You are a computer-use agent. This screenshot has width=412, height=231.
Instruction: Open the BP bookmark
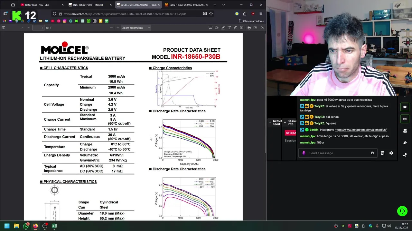click(35, 21)
